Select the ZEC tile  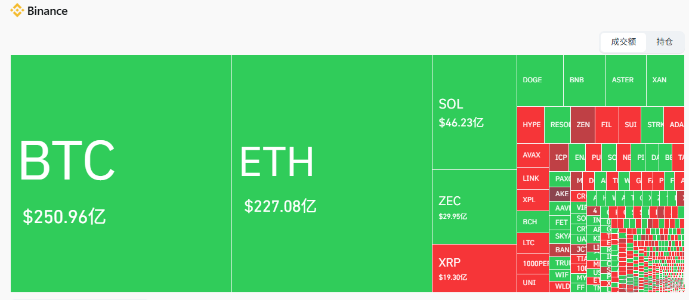474,206
